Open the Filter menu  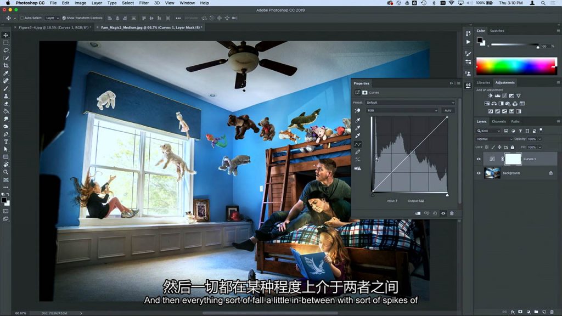144,3
